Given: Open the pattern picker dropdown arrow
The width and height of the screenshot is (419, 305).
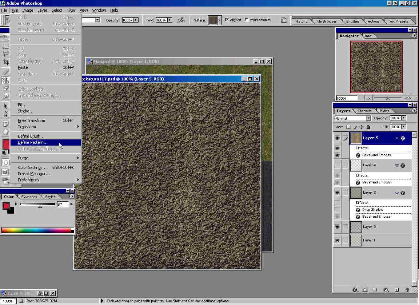Looking at the screenshot, I should coord(219,20).
